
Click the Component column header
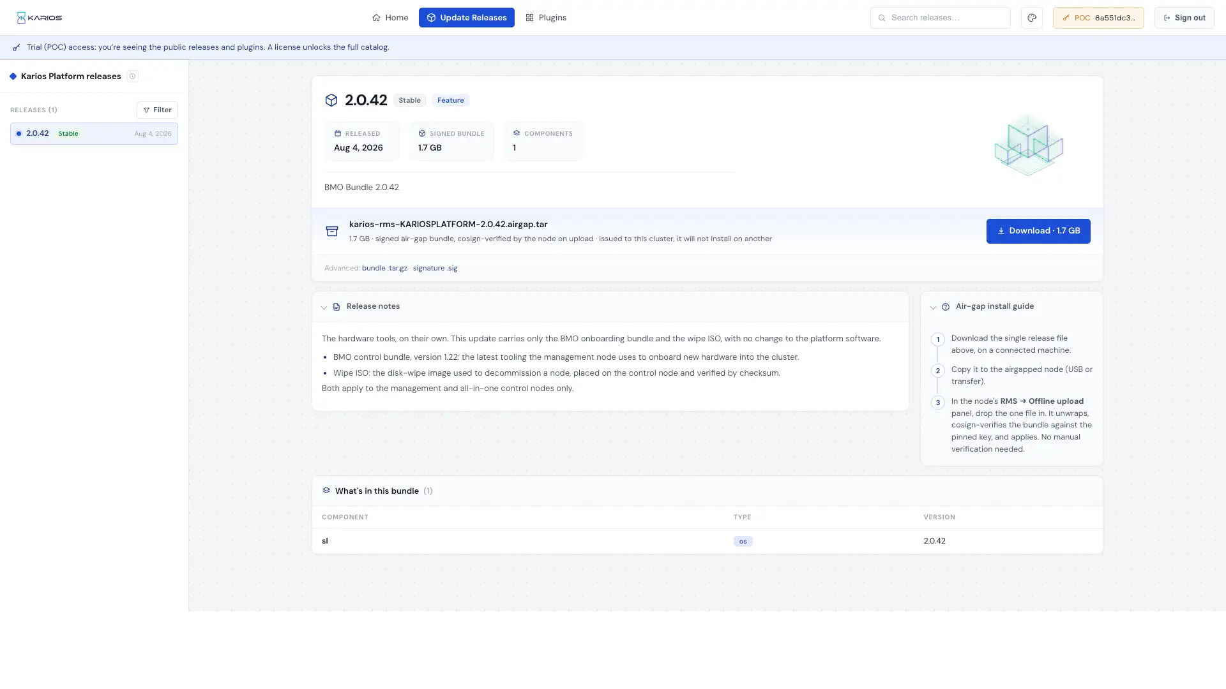tap(345, 517)
